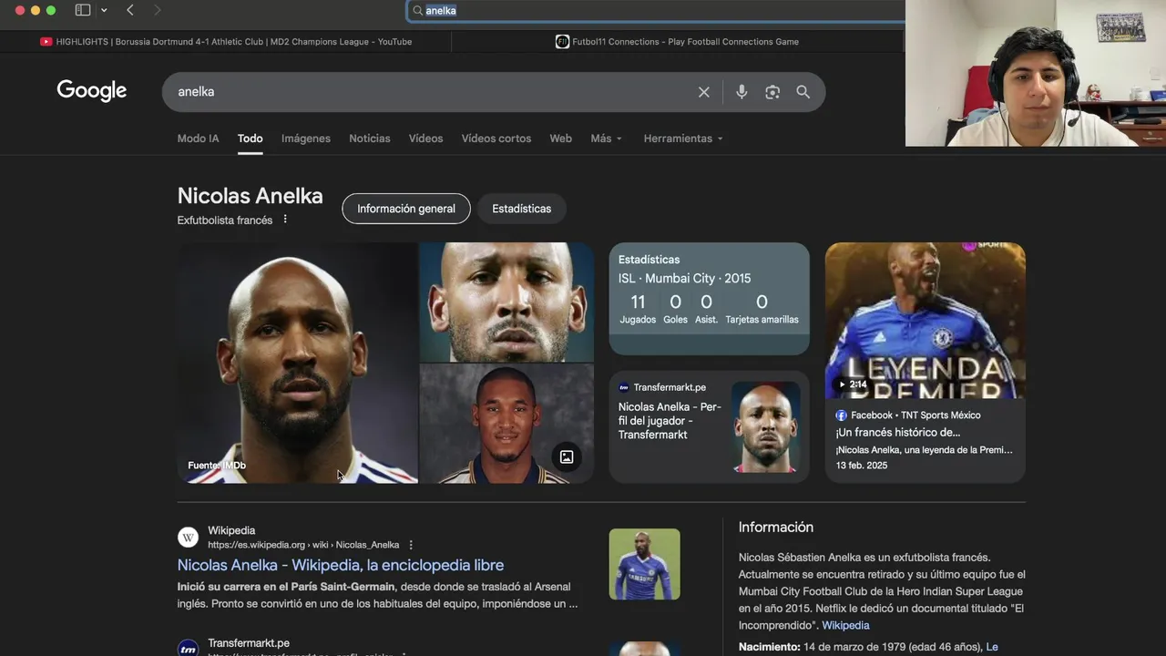
Task: Click Transfermarkt card player thumbnail
Action: pos(766,426)
